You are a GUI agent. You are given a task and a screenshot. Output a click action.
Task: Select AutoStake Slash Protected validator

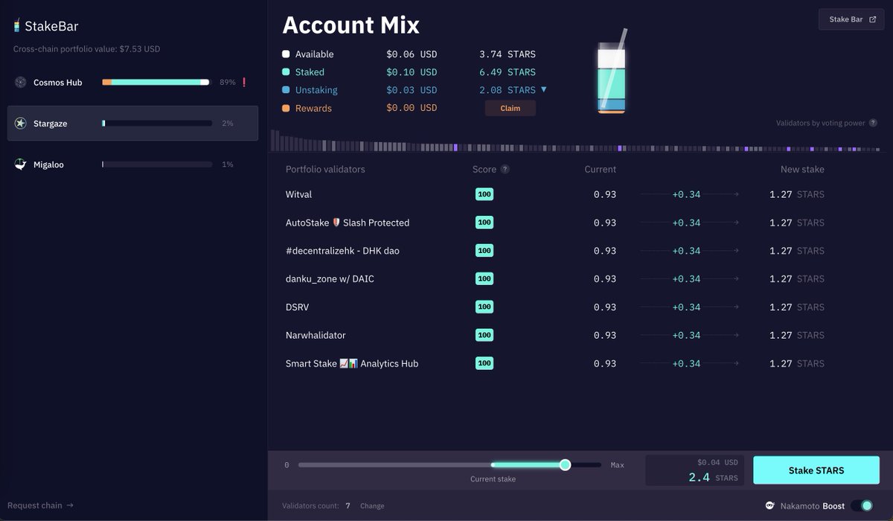click(555, 223)
